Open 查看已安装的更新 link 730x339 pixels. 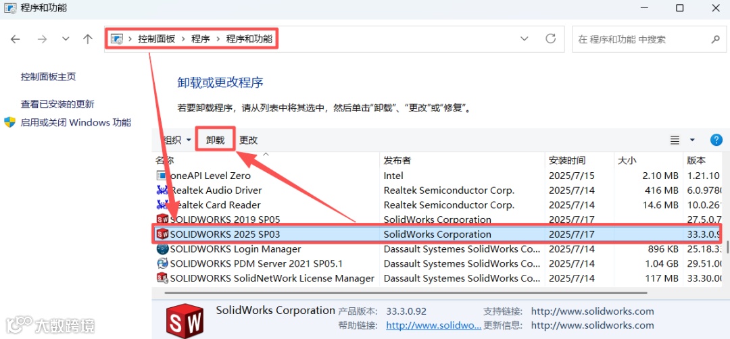pyautogui.click(x=57, y=104)
